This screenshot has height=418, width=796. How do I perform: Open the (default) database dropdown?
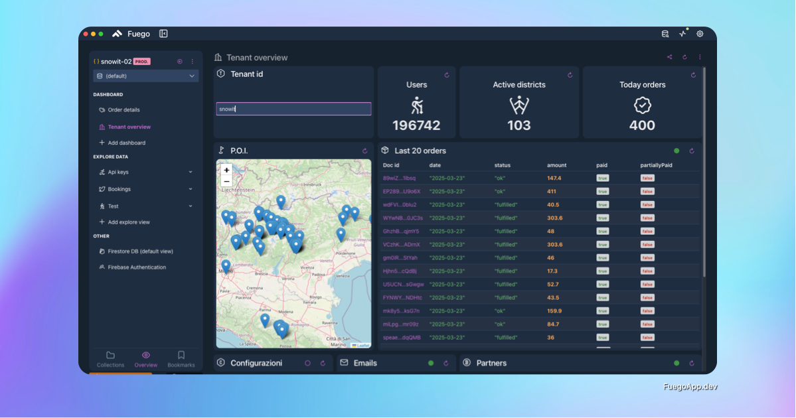[145, 76]
